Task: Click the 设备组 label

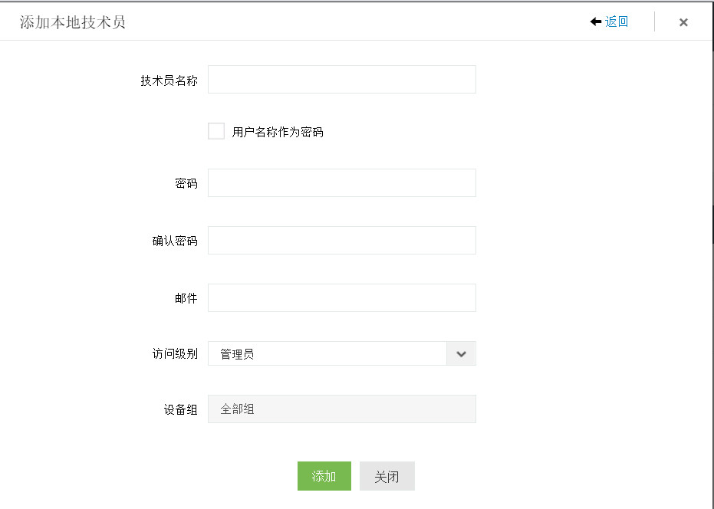Action: point(180,409)
